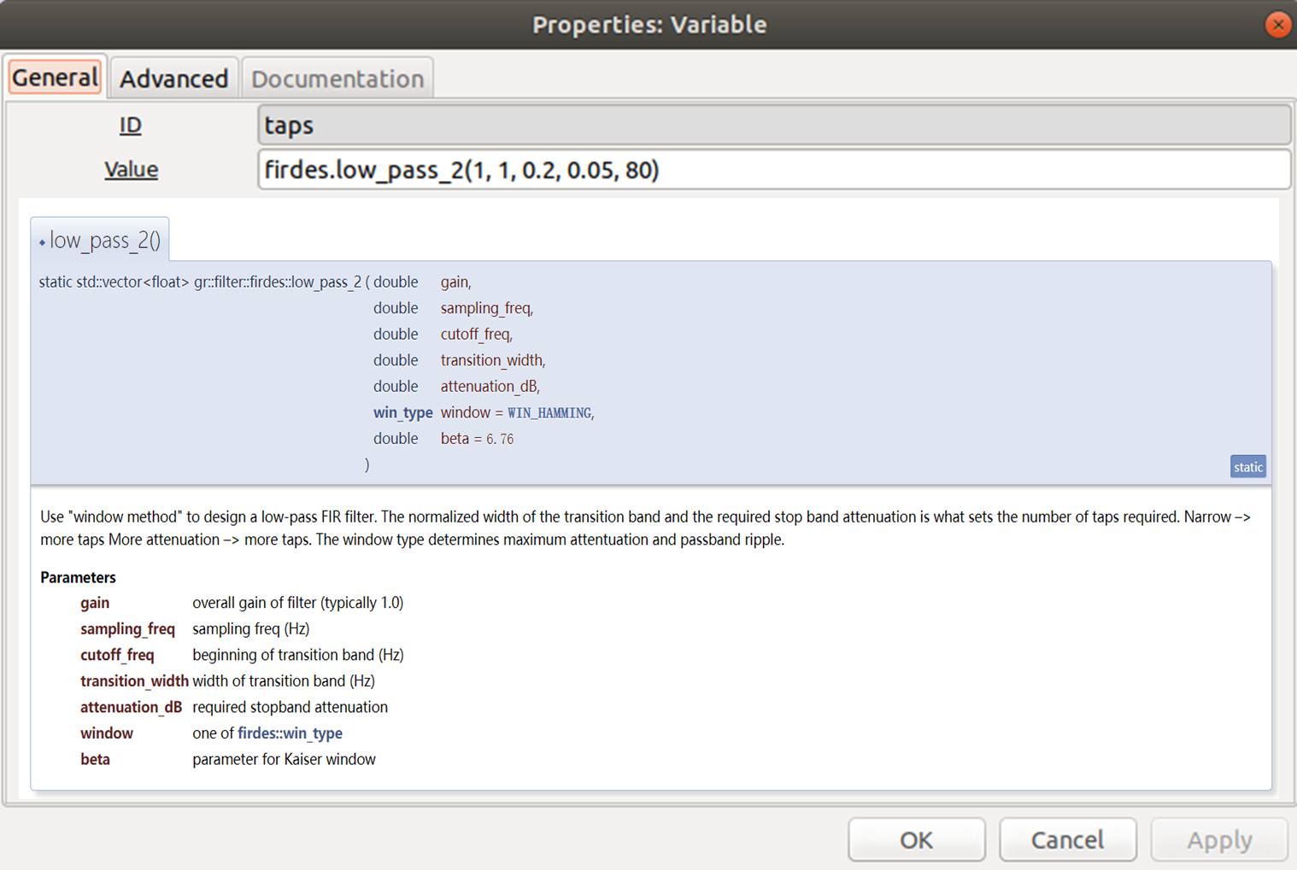The image size is (1297, 870).
Task: Select the General tab
Action: pos(56,78)
